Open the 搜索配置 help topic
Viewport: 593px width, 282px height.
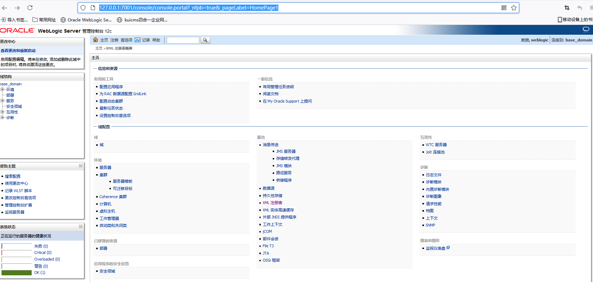(13, 176)
